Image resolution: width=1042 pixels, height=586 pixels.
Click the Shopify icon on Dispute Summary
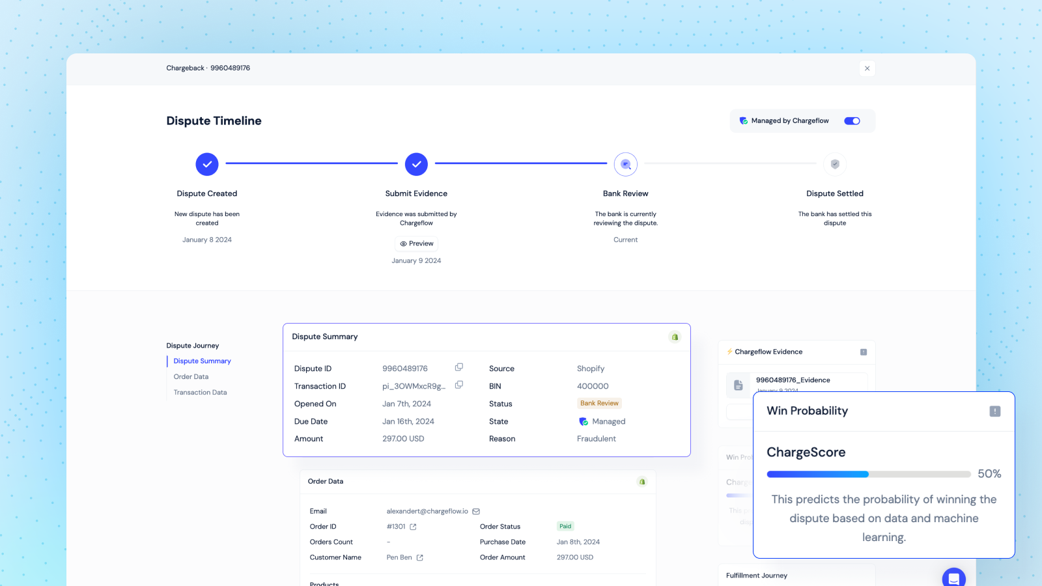pos(675,337)
